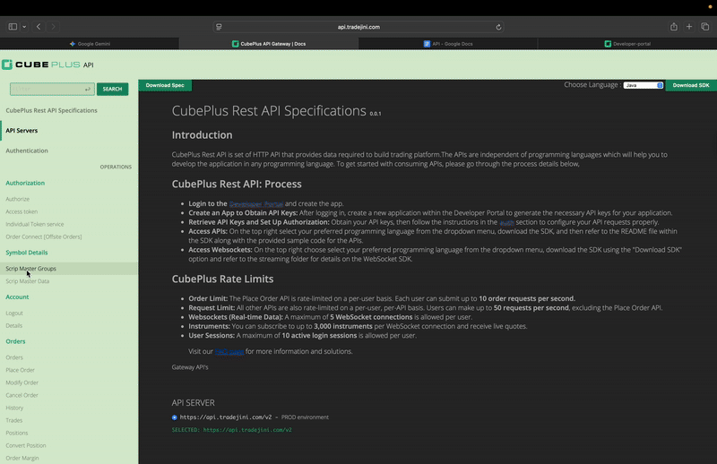Image resolution: width=717 pixels, height=464 pixels.
Task: Click the green SEARCH button
Action: [x=112, y=89]
